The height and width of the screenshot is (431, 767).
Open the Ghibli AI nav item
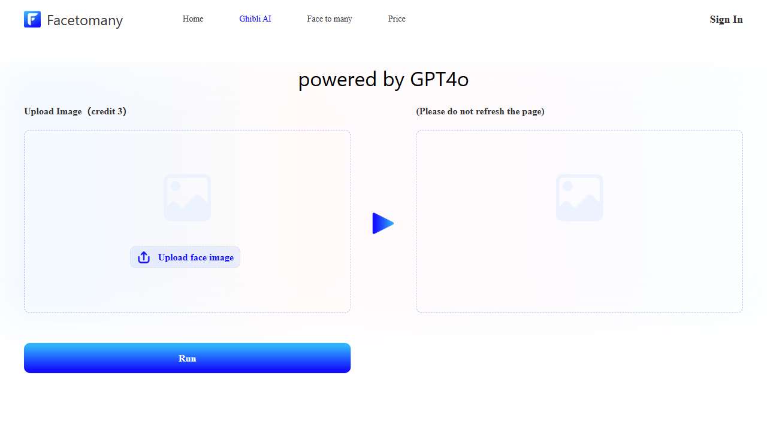pyautogui.click(x=255, y=19)
